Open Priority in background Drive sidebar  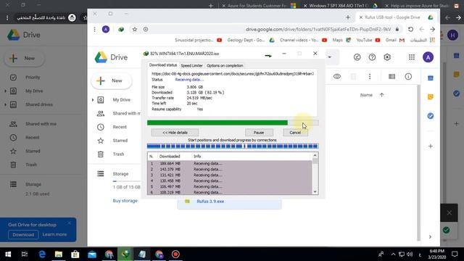[x=33, y=78]
